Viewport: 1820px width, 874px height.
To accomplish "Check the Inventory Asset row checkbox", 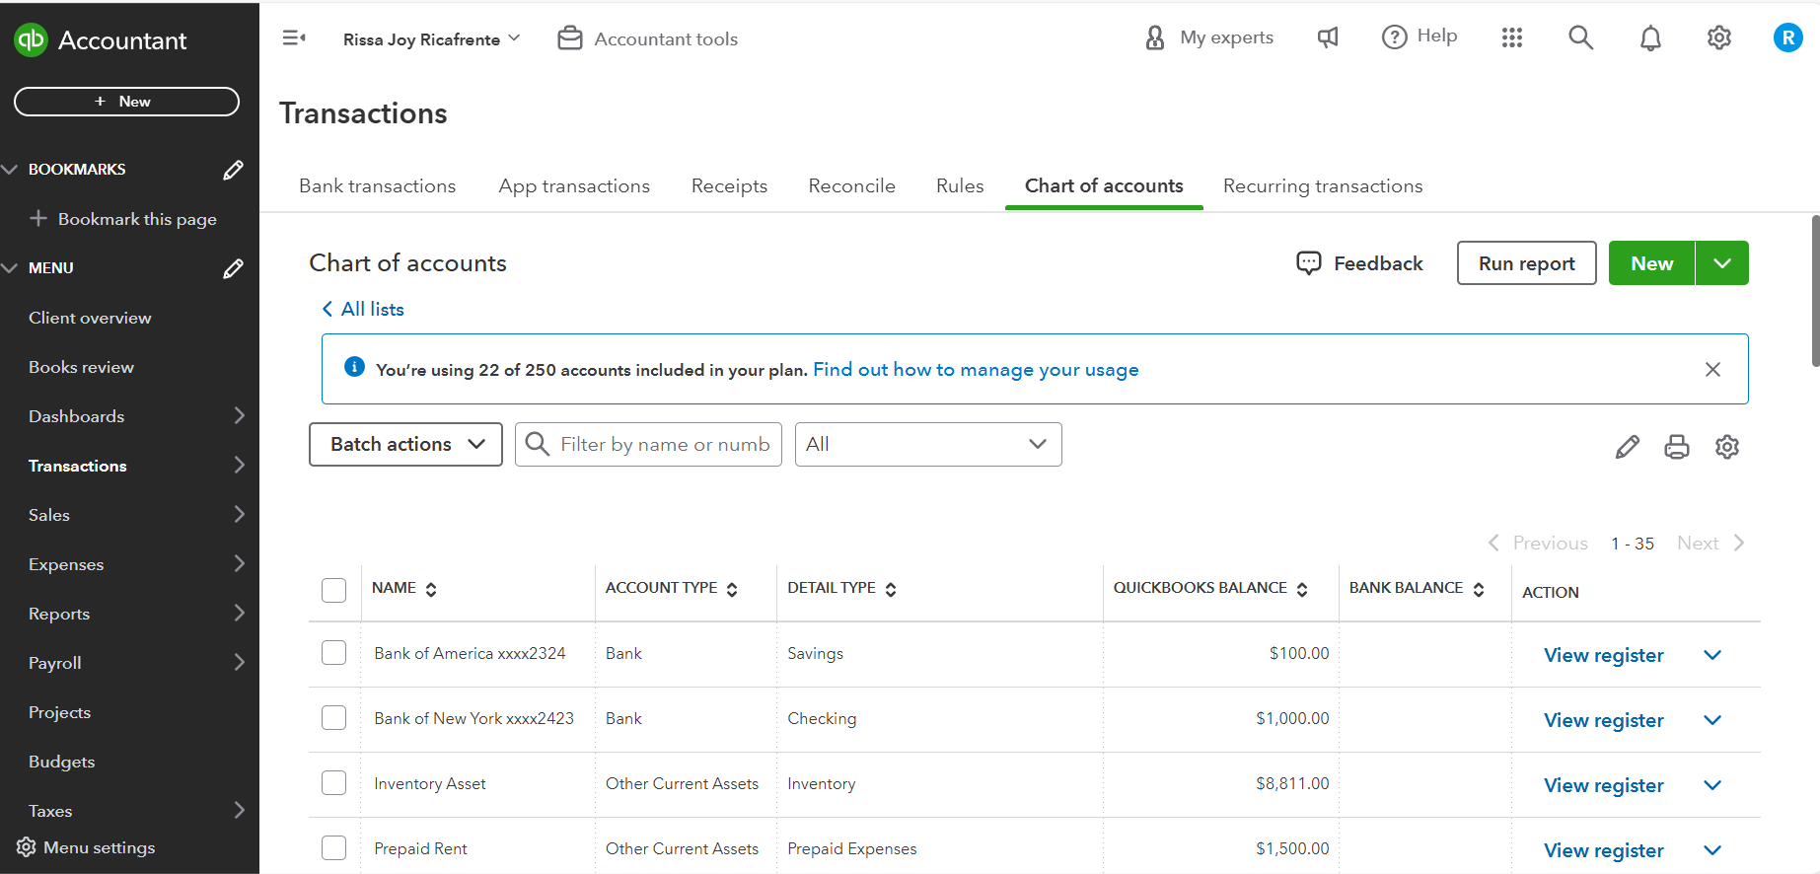I will [x=334, y=783].
